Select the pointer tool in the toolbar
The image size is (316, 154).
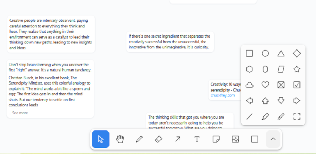click(x=101, y=139)
